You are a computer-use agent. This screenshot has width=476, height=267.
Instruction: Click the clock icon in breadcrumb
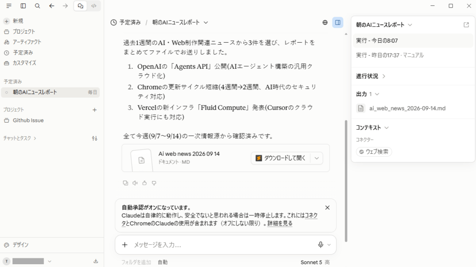[114, 23]
